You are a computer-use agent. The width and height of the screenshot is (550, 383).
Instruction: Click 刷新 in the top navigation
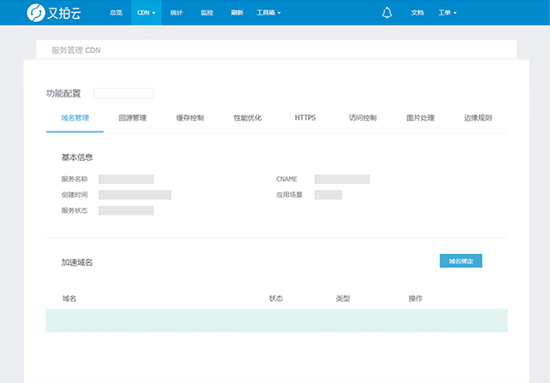[237, 13]
